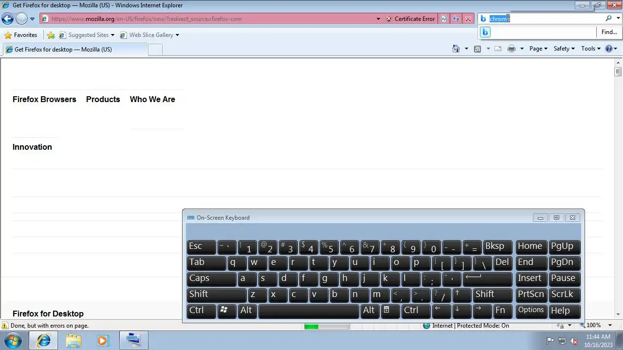Run the search with the magnifier icon
Screen dimensions: 623x350
coord(608,18)
